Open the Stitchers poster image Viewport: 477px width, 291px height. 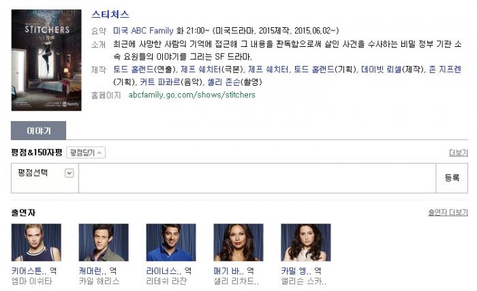[46, 60]
